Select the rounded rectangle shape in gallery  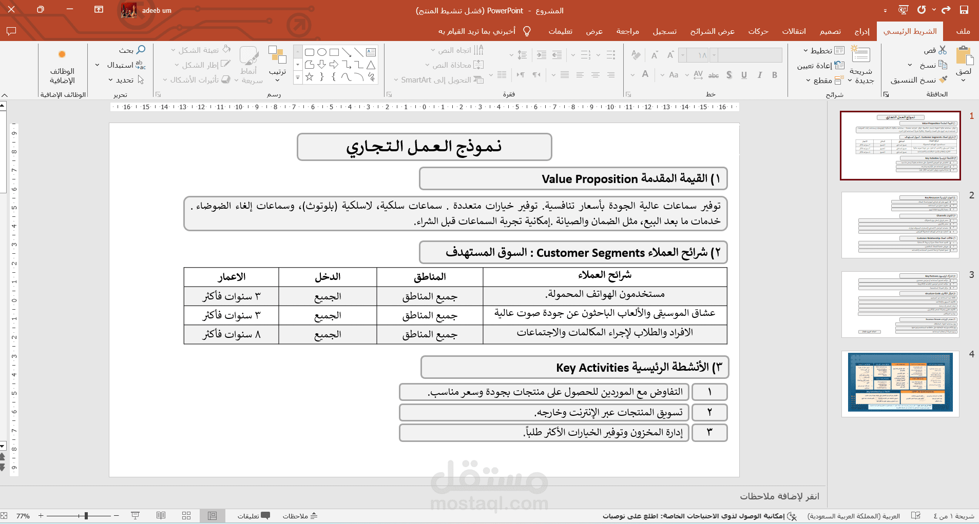point(310,52)
